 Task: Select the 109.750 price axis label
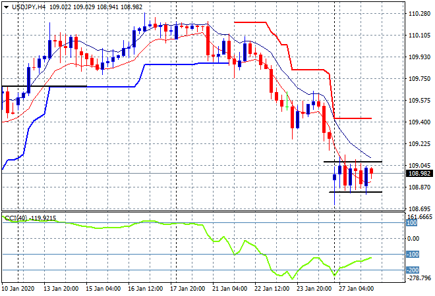[420, 79]
